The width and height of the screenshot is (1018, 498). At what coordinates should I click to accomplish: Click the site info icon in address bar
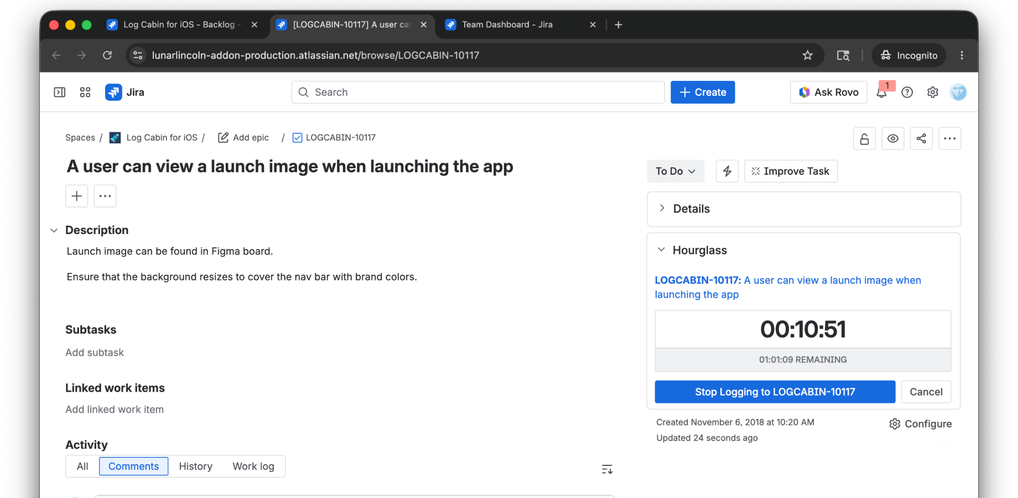(138, 55)
